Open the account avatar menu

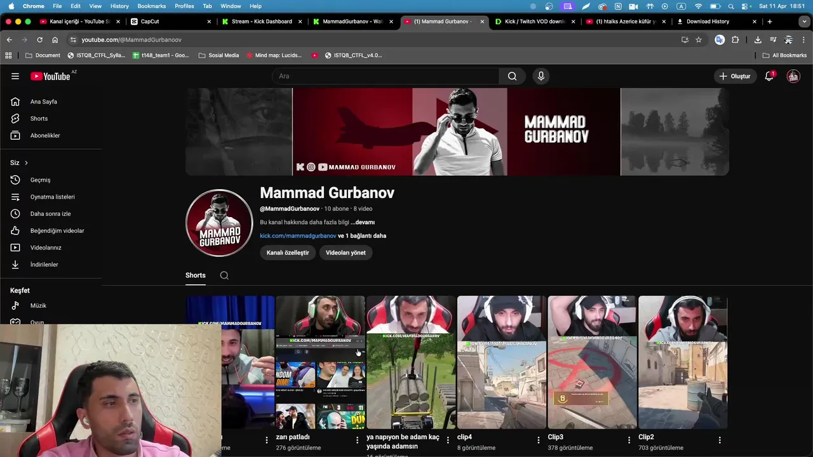tap(793, 76)
